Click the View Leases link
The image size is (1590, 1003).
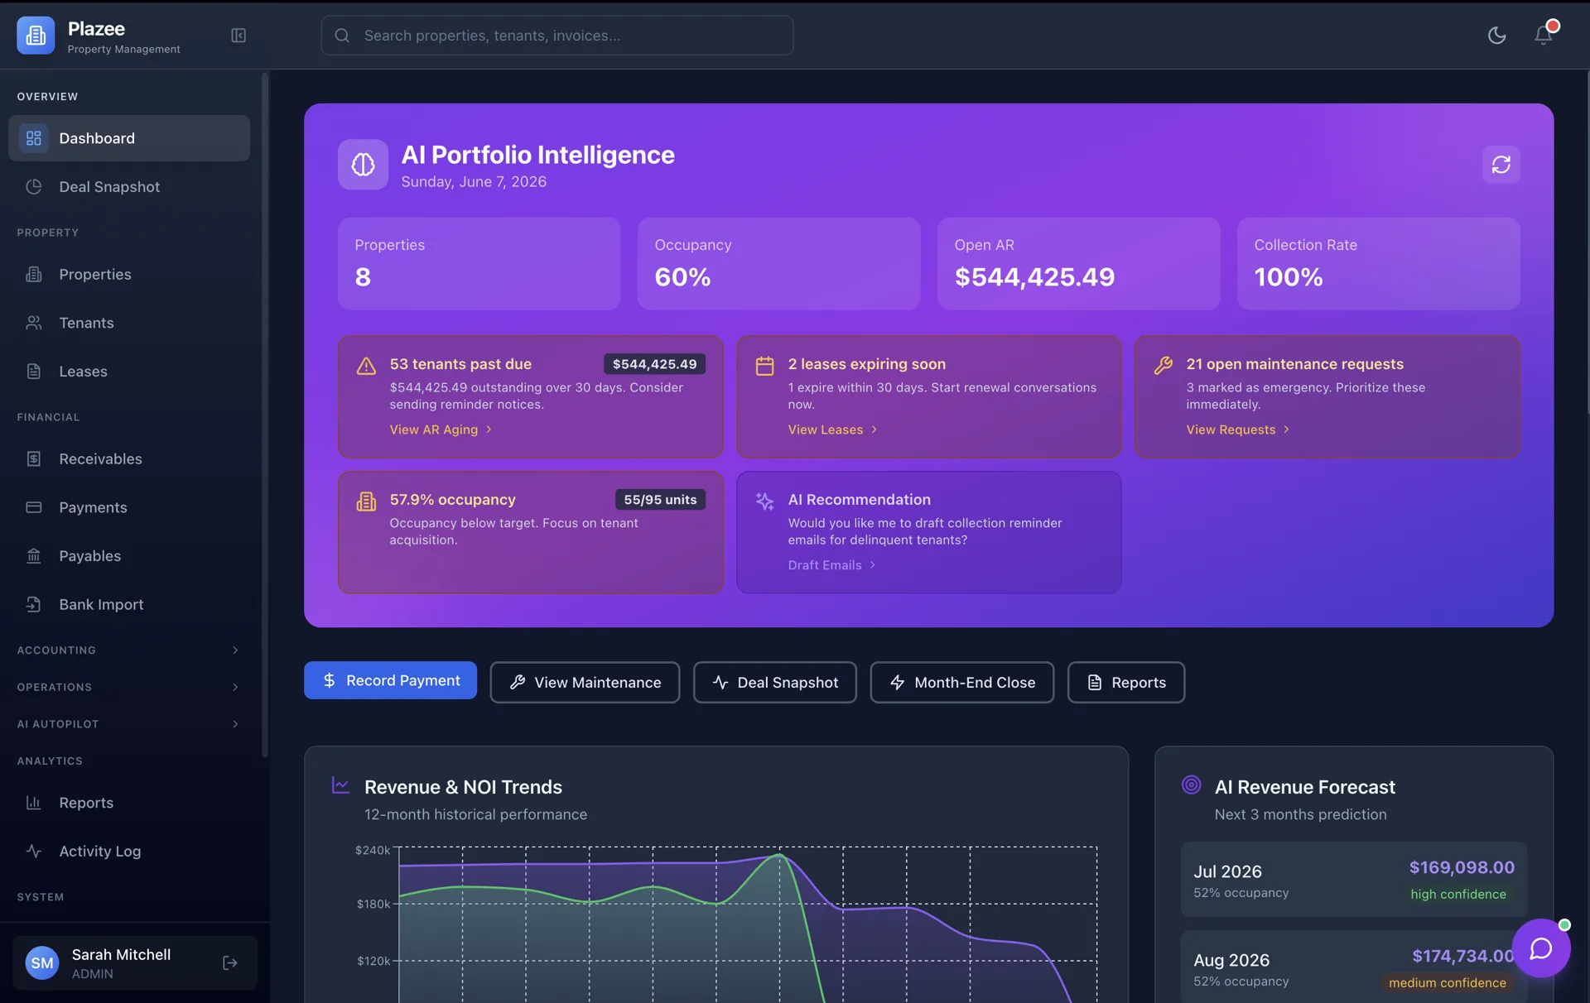click(832, 430)
